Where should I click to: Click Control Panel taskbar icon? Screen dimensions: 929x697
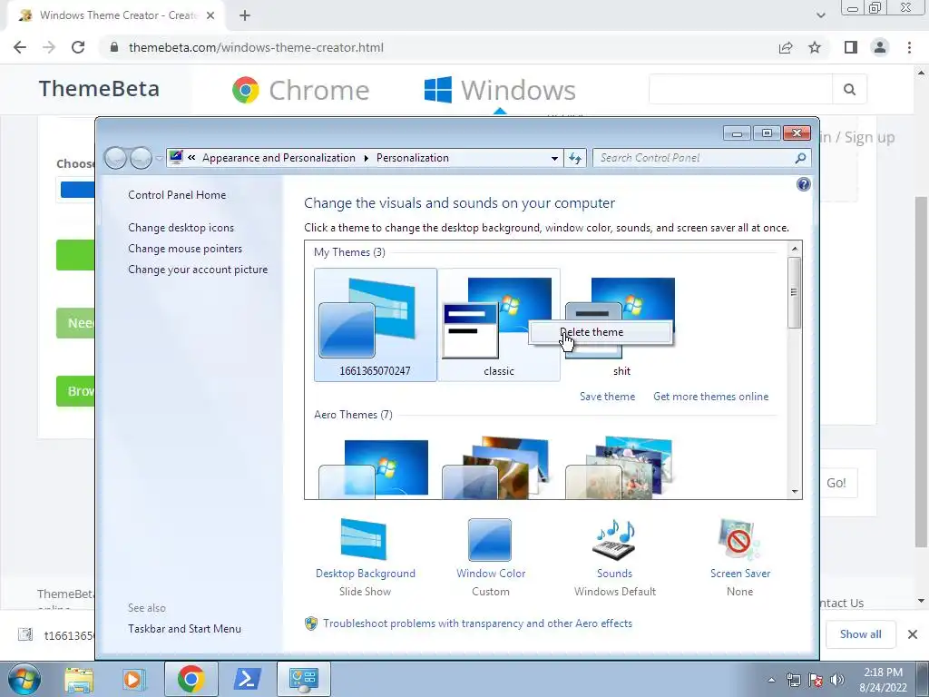pos(303,679)
